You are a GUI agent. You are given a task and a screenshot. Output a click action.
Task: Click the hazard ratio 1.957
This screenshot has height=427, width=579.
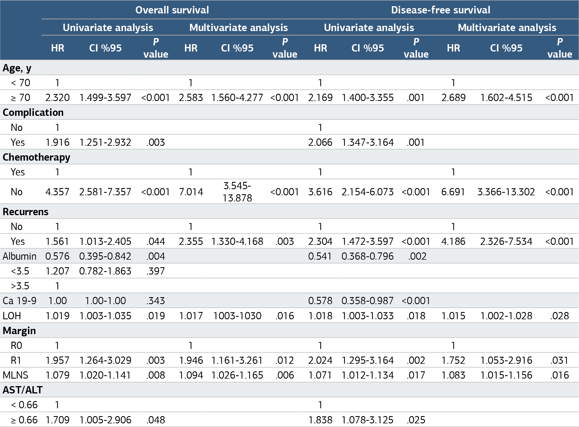(x=57, y=360)
